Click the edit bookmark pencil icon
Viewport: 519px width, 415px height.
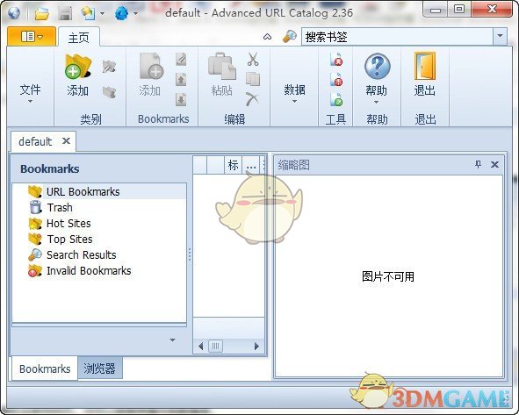point(181,59)
